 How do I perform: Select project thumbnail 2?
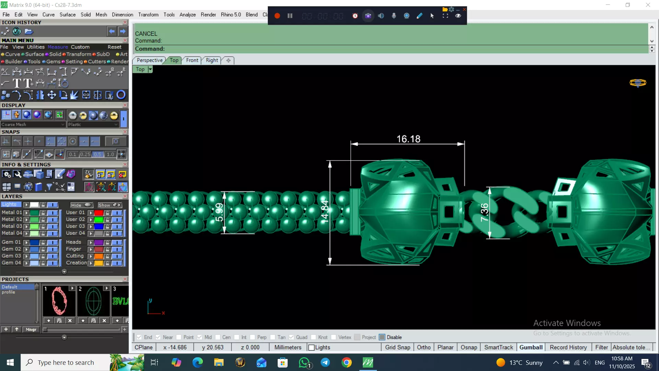pyautogui.click(x=93, y=301)
